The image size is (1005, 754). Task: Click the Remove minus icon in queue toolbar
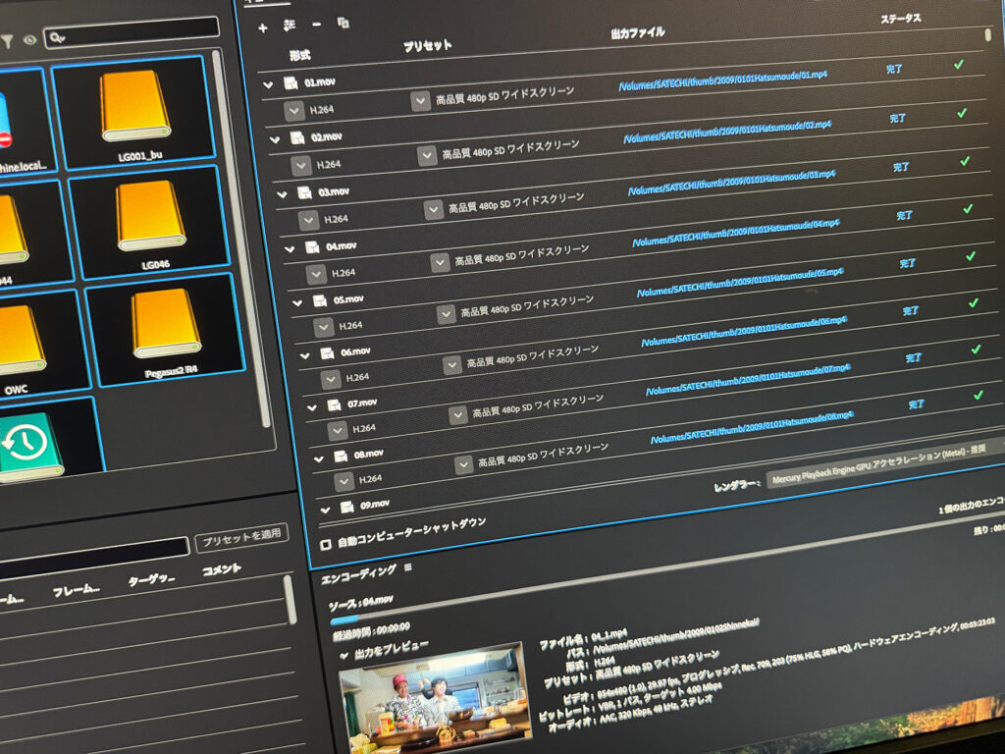pos(316,24)
